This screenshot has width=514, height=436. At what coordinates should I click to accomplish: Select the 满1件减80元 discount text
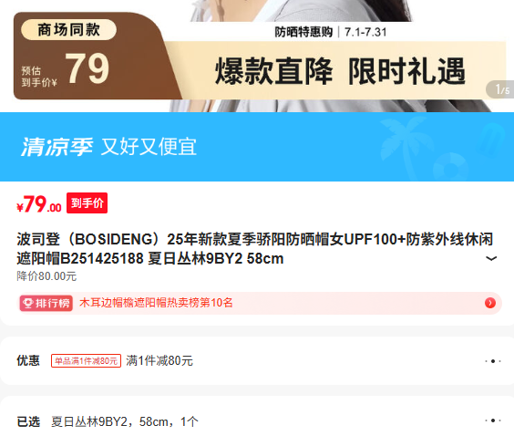click(159, 361)
